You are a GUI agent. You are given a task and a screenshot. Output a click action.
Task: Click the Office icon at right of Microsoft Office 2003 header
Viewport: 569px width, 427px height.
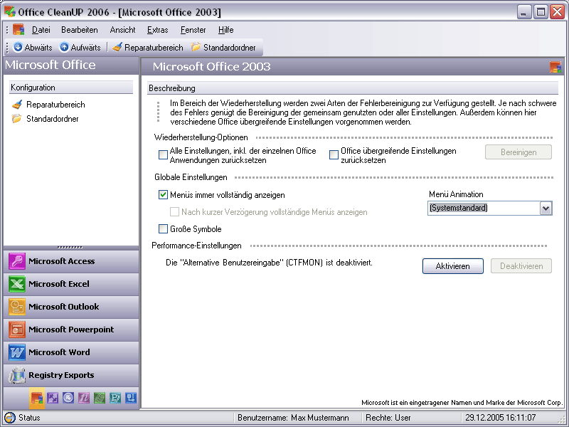(x=555, y=67)
